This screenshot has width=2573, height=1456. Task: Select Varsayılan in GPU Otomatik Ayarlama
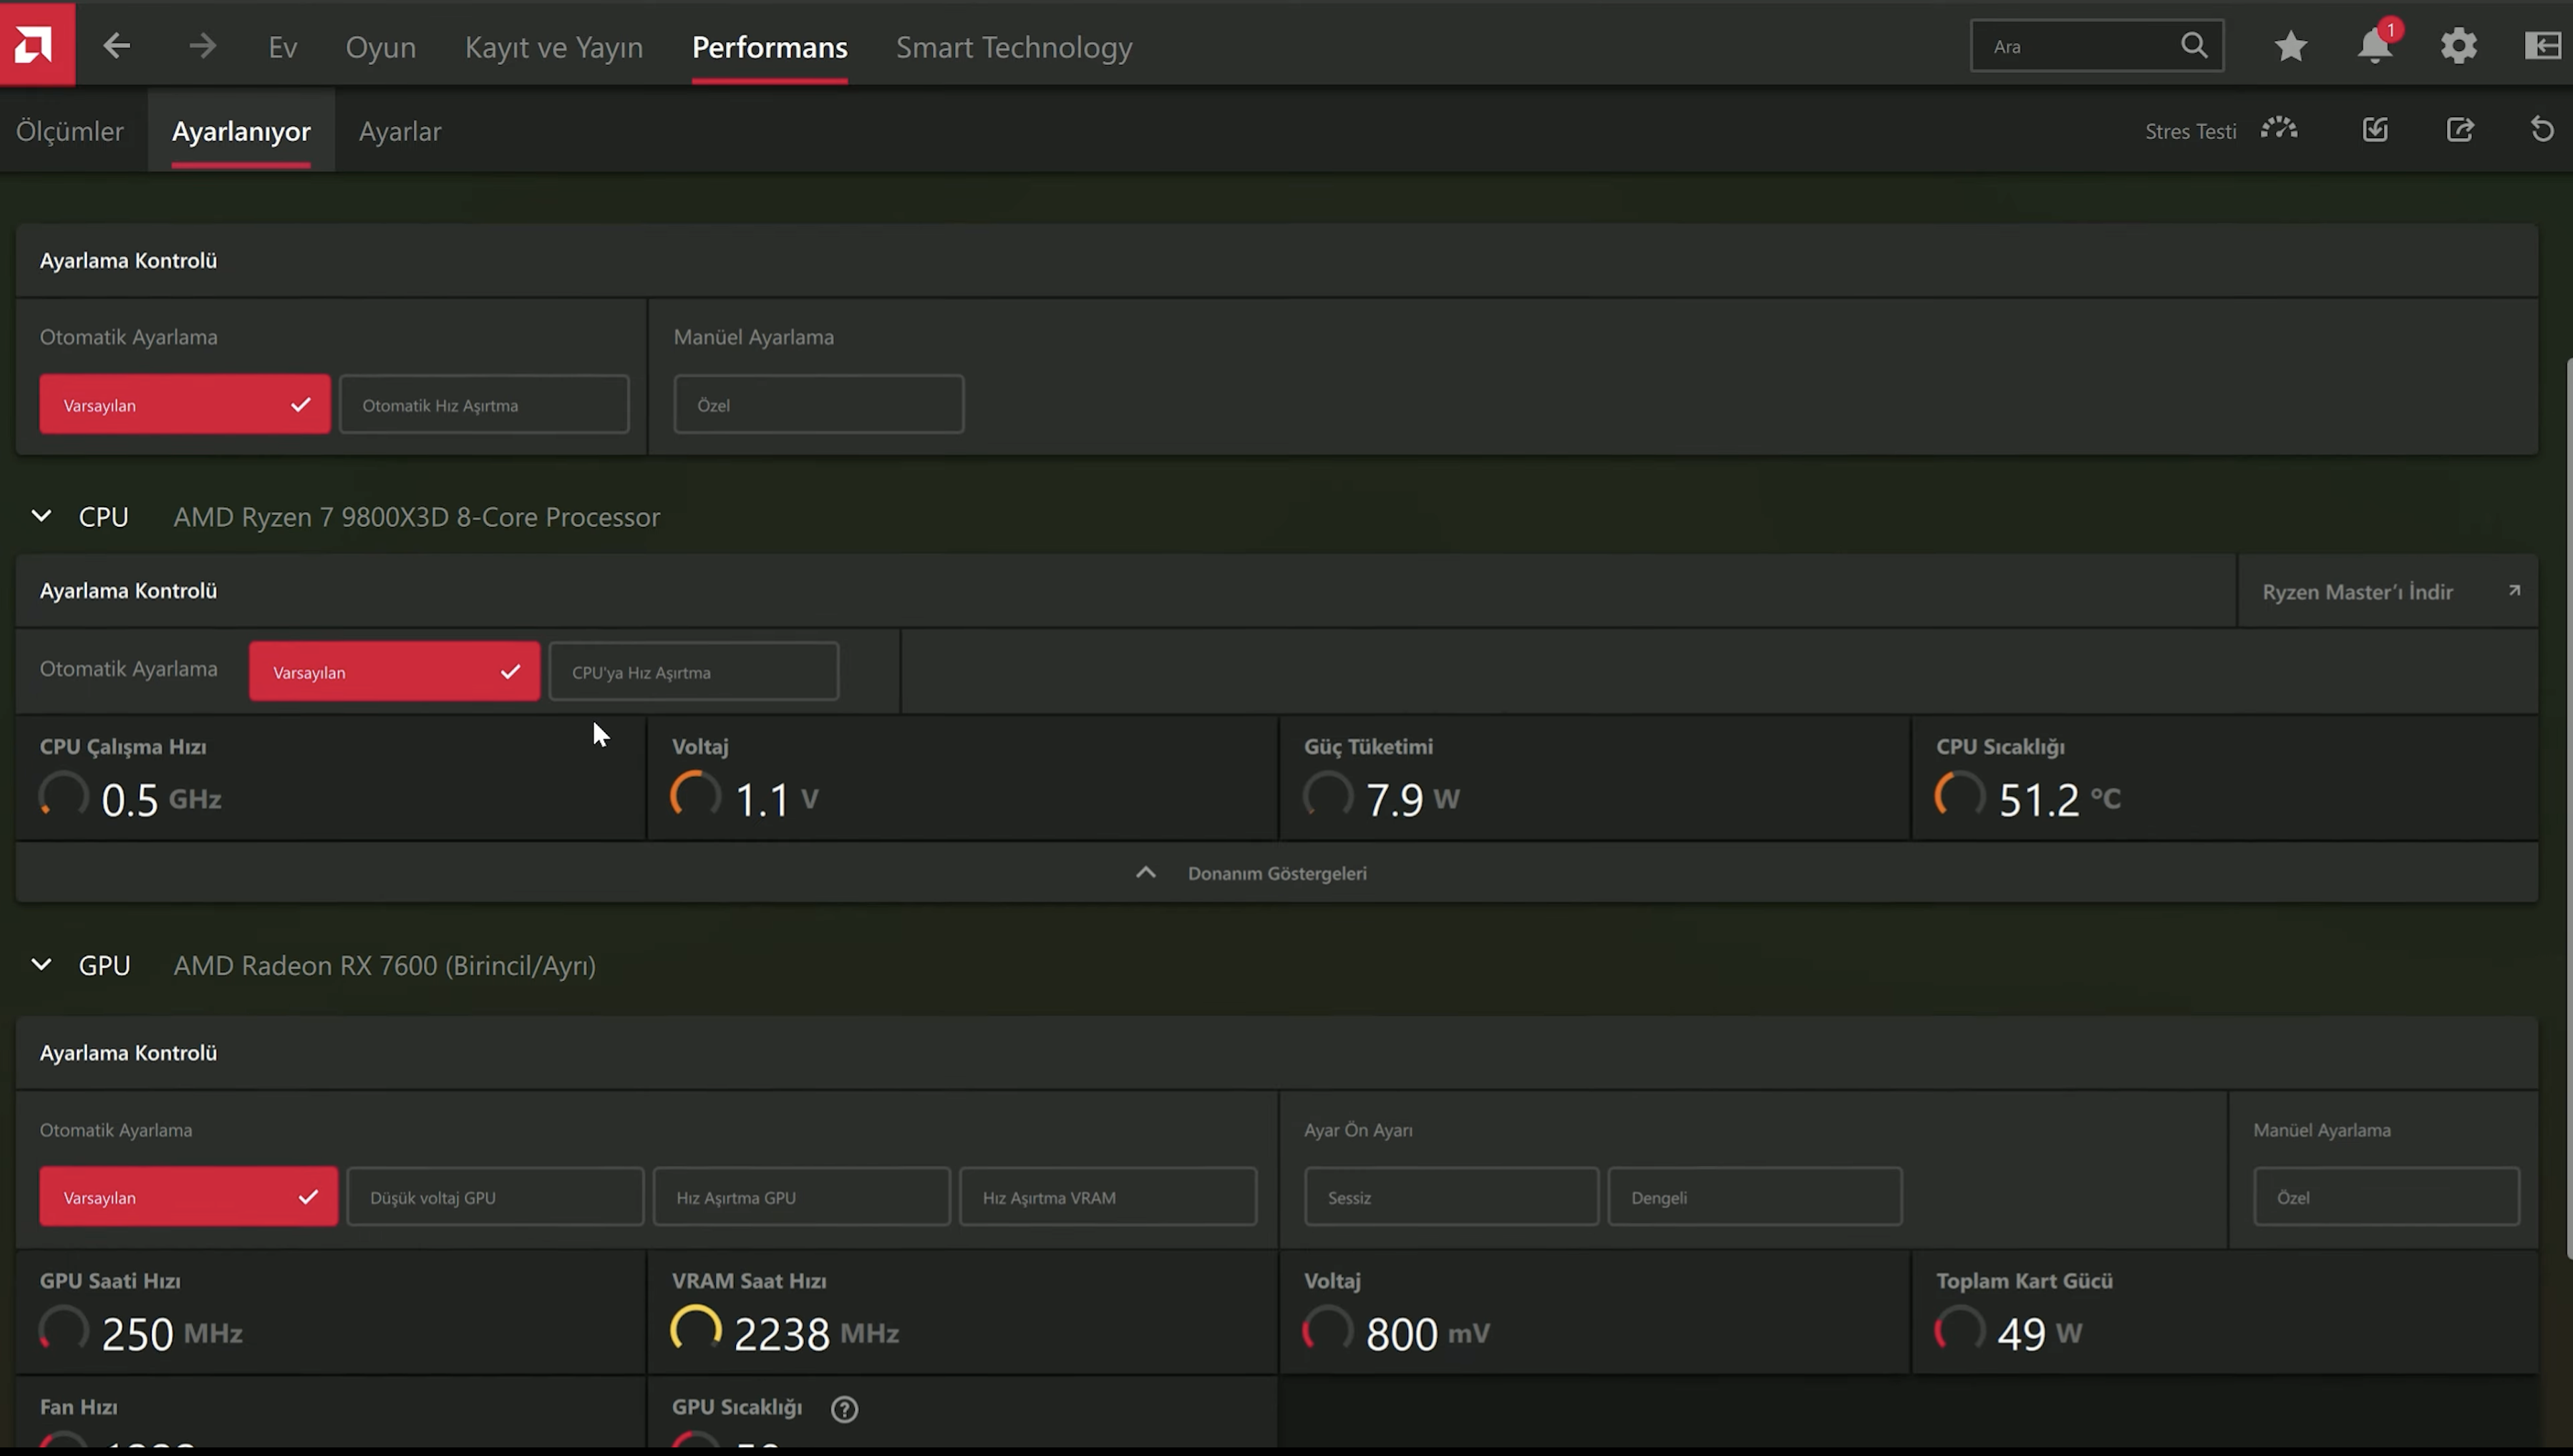coord(188,1196)
